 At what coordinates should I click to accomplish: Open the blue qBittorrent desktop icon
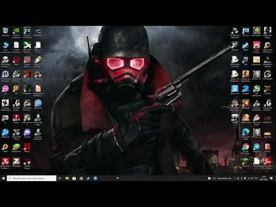(38, 104)
